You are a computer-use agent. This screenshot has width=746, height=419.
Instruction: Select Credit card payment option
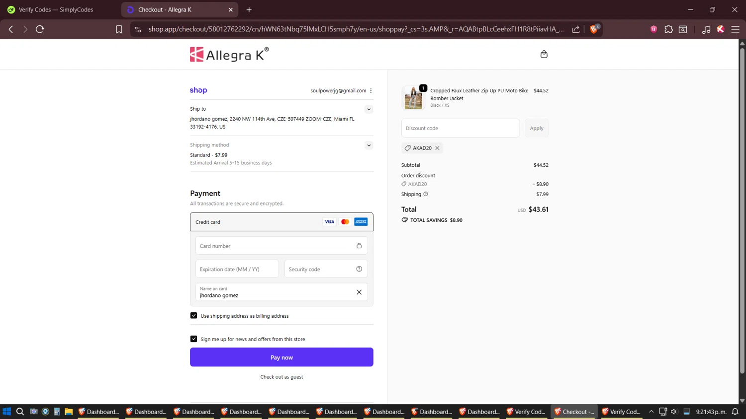point(281,222)
